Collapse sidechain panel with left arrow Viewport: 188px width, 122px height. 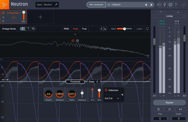[x=122, y=95]
